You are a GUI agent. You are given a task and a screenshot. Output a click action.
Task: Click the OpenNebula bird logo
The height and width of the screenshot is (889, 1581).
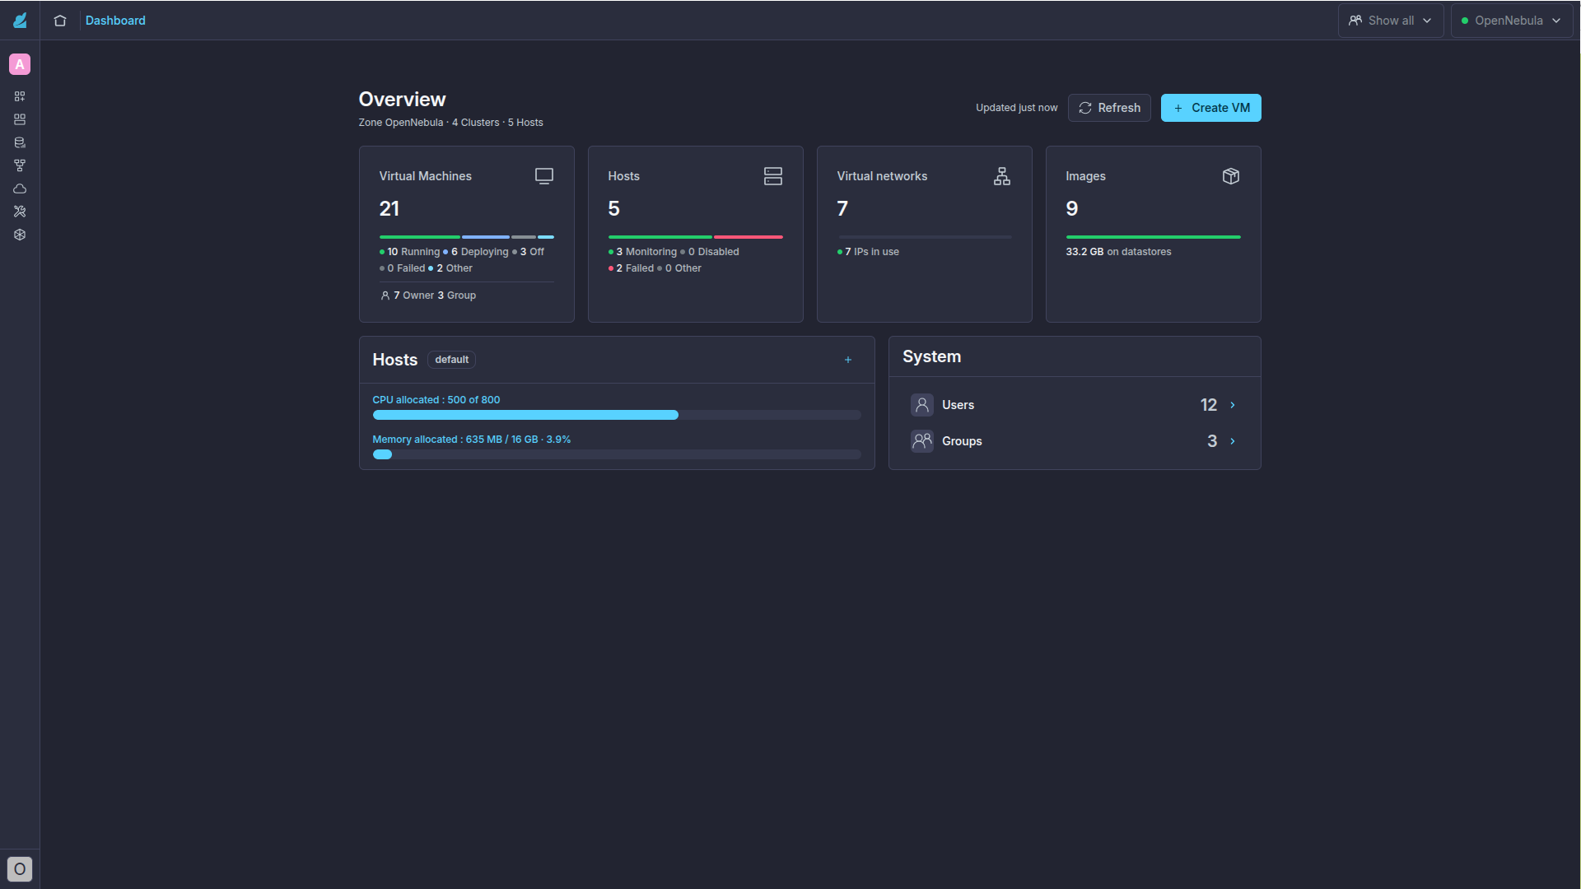20,21
